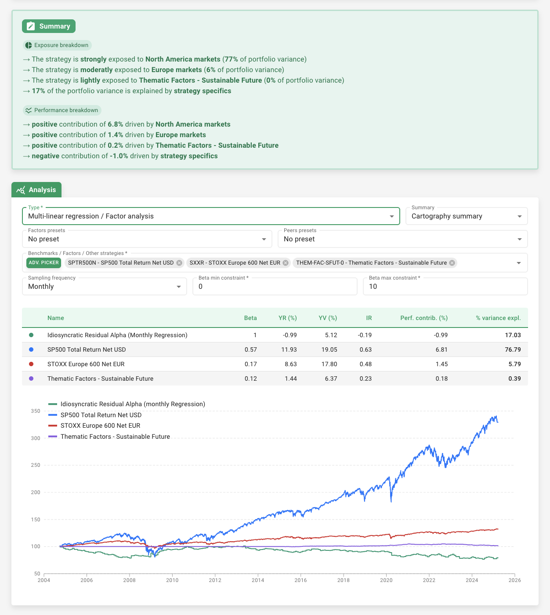Open the Cartography summary dropdown
Screen dimensions: 550x615
(467, 216)
